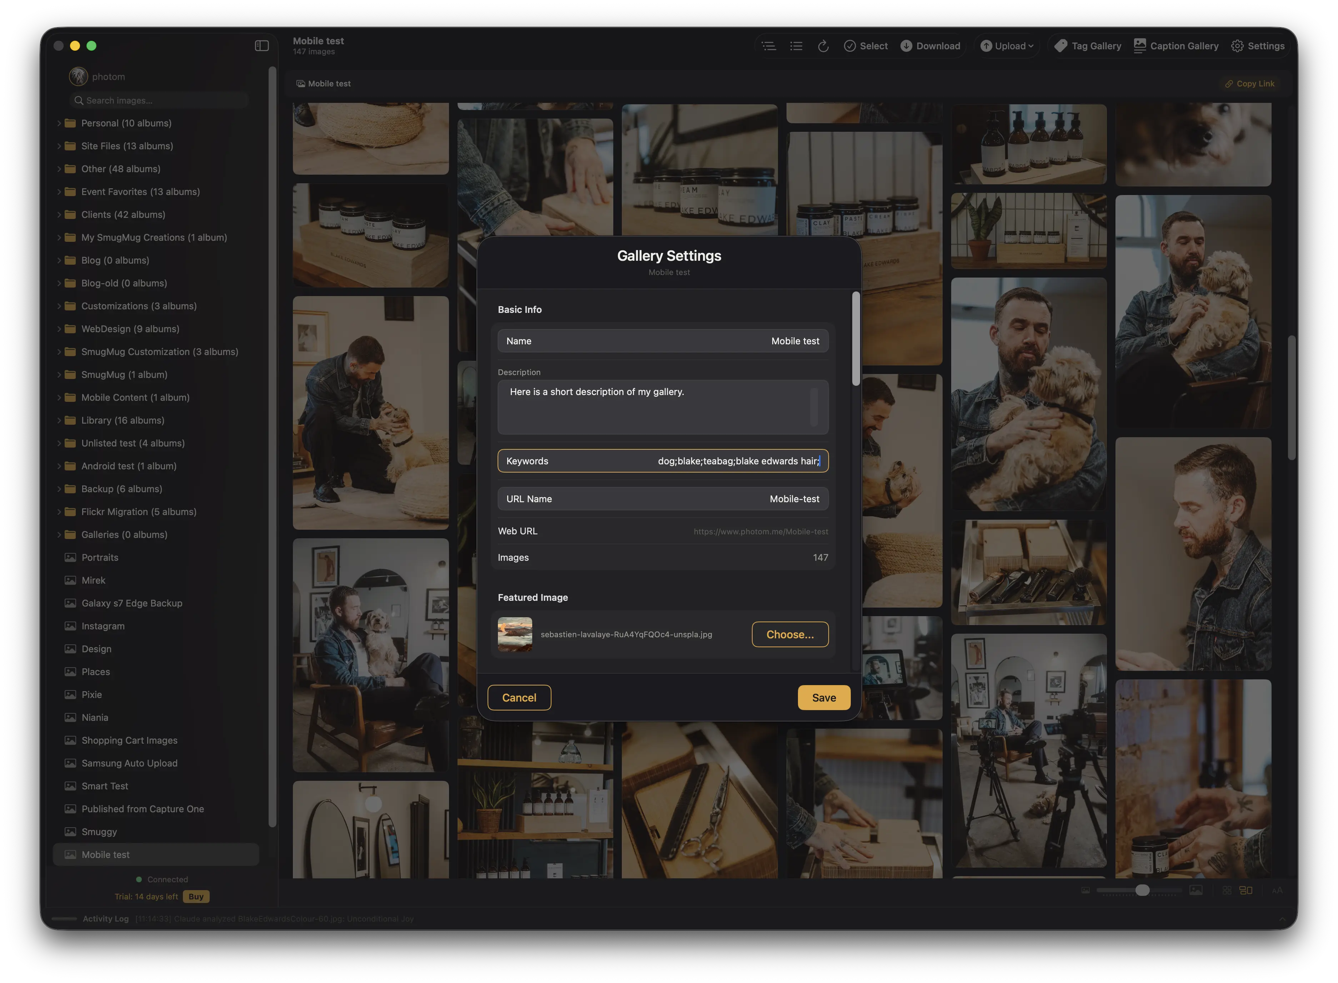Image resolution: width=1338 pixels, height=983 pixels.
Task: Open the Upload dropdown menu
Action: [x=1007, y=46]
